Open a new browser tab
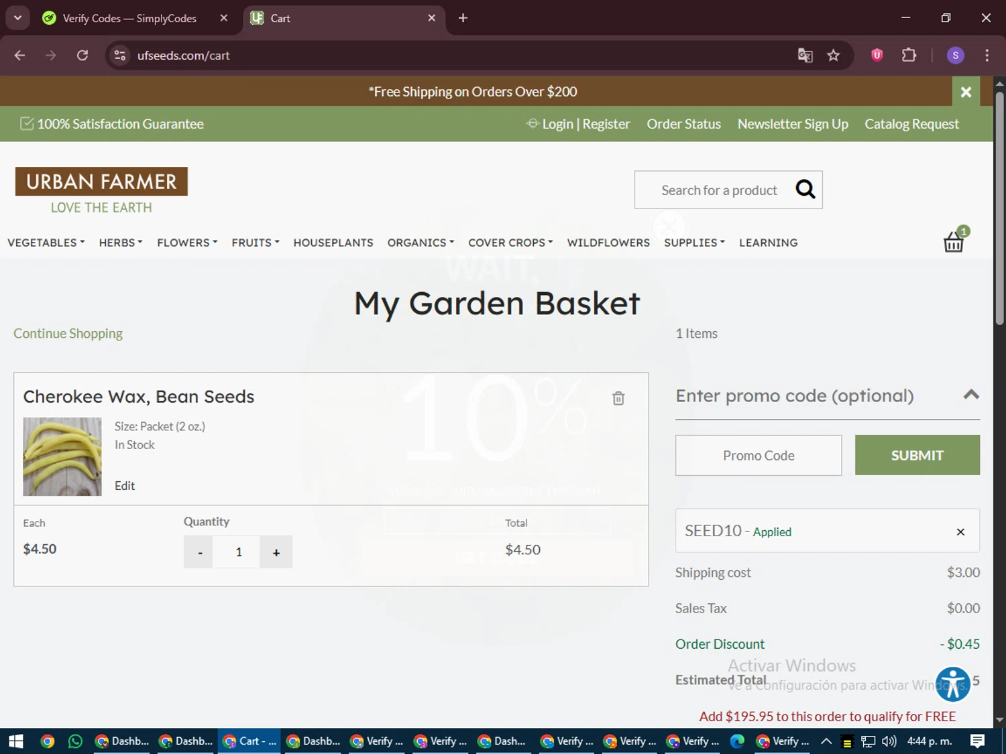The width and height of the screenshot is (1006, 754). pos(463,18)
